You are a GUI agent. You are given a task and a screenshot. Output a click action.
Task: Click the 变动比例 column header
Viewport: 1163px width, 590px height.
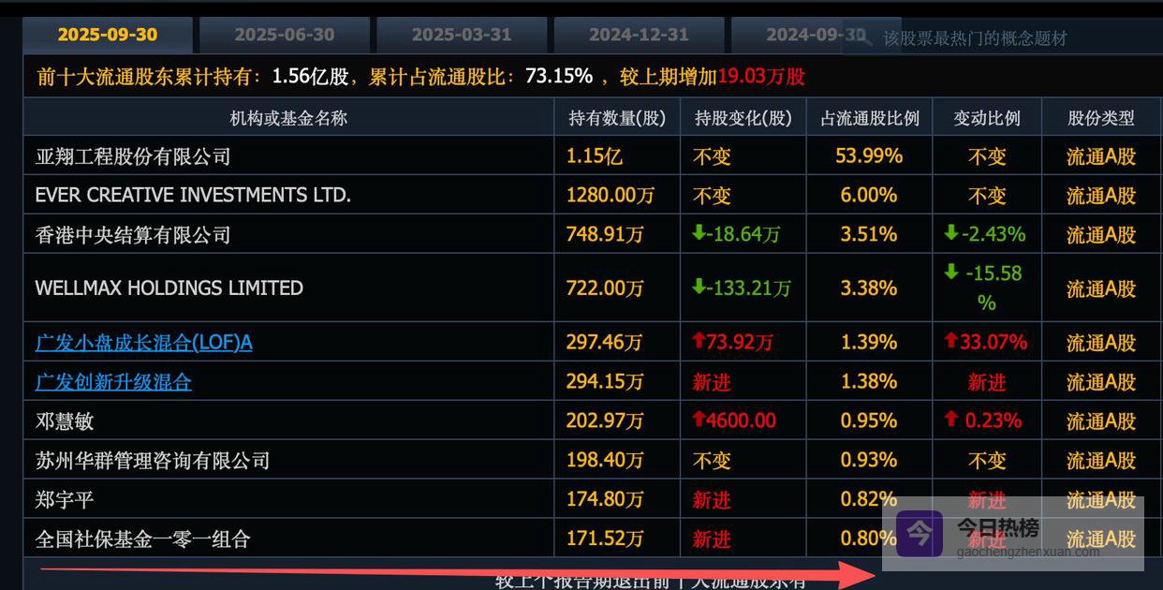(986, 119)
